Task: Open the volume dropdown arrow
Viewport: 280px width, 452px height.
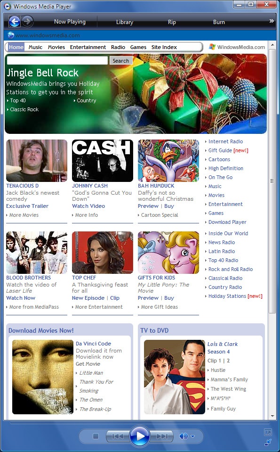Action: [193, 436]
